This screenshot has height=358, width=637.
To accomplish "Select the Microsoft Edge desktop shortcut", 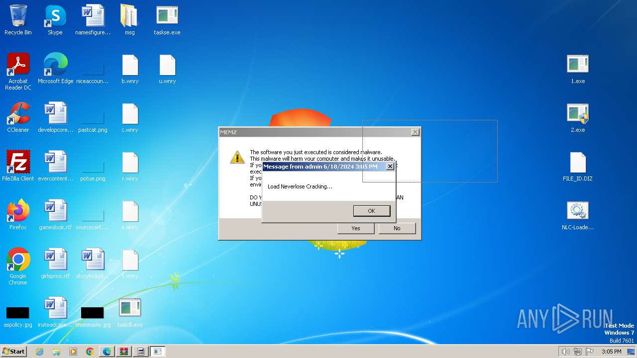I will (x=55, y=69).
